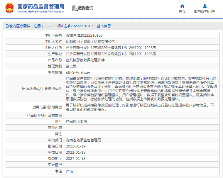Screen dimensions: 223x178
Task: Click 产品储存条件及有效期 row label
Action: click(x=44, y=116)
